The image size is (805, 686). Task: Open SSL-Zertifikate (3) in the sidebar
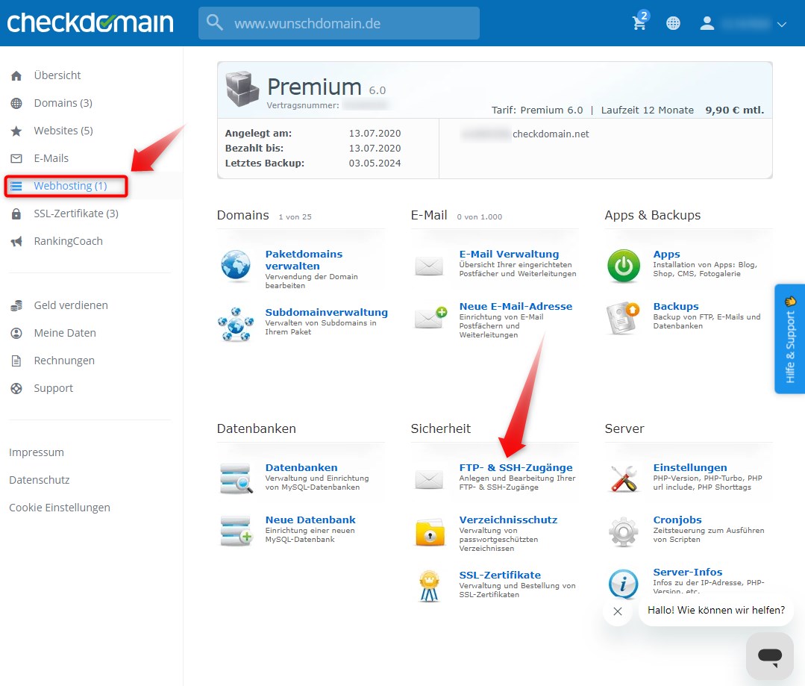76,213
